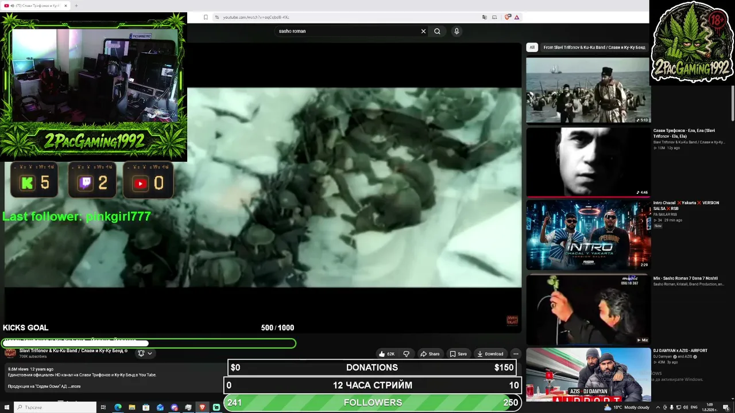This screenshot has height=413, width=735.
Task: Click the YouTube search magnifier button
Action: 437,31
